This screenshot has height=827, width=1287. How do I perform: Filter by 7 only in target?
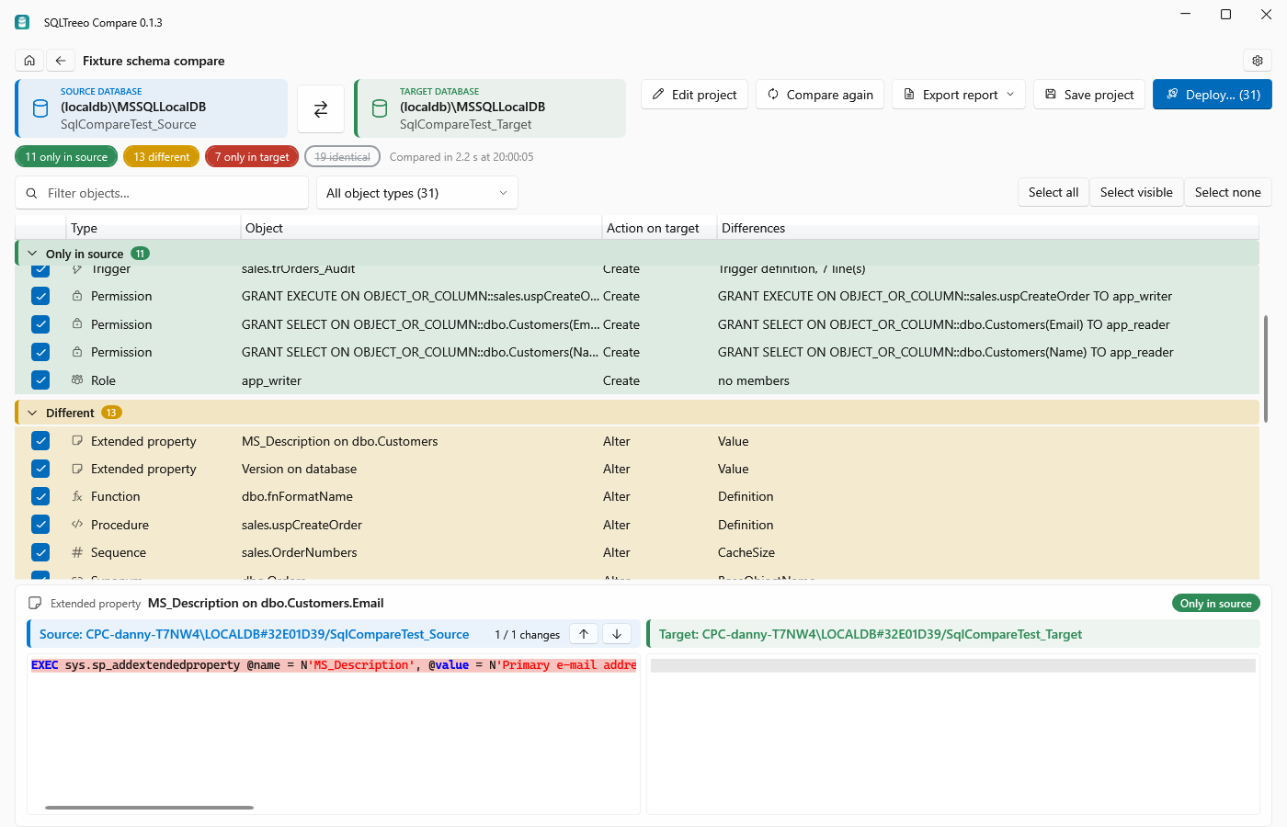click(252, 157)
